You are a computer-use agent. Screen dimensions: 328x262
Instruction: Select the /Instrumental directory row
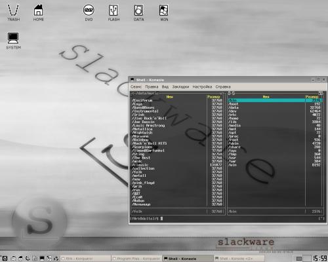coord(177,111)
